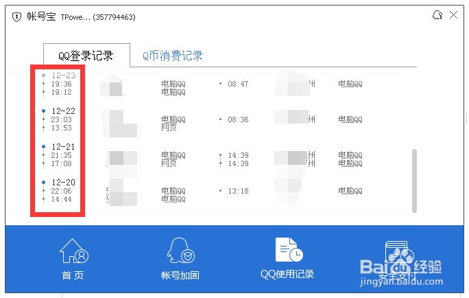Image resolution: width=469 pixels, height=298 pixels.
Task: Close the 帐号宝 window
Action: pos(453,14)
